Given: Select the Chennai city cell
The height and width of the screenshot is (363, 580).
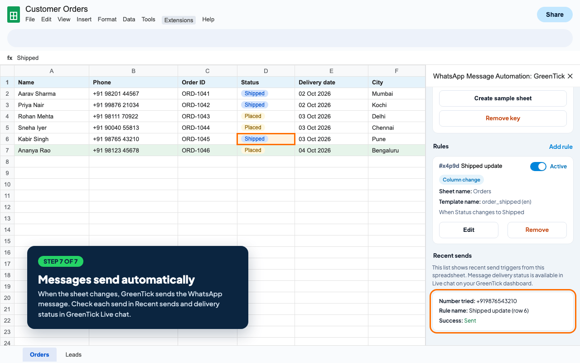Looking at the screenshot, I should pos(396,128).
